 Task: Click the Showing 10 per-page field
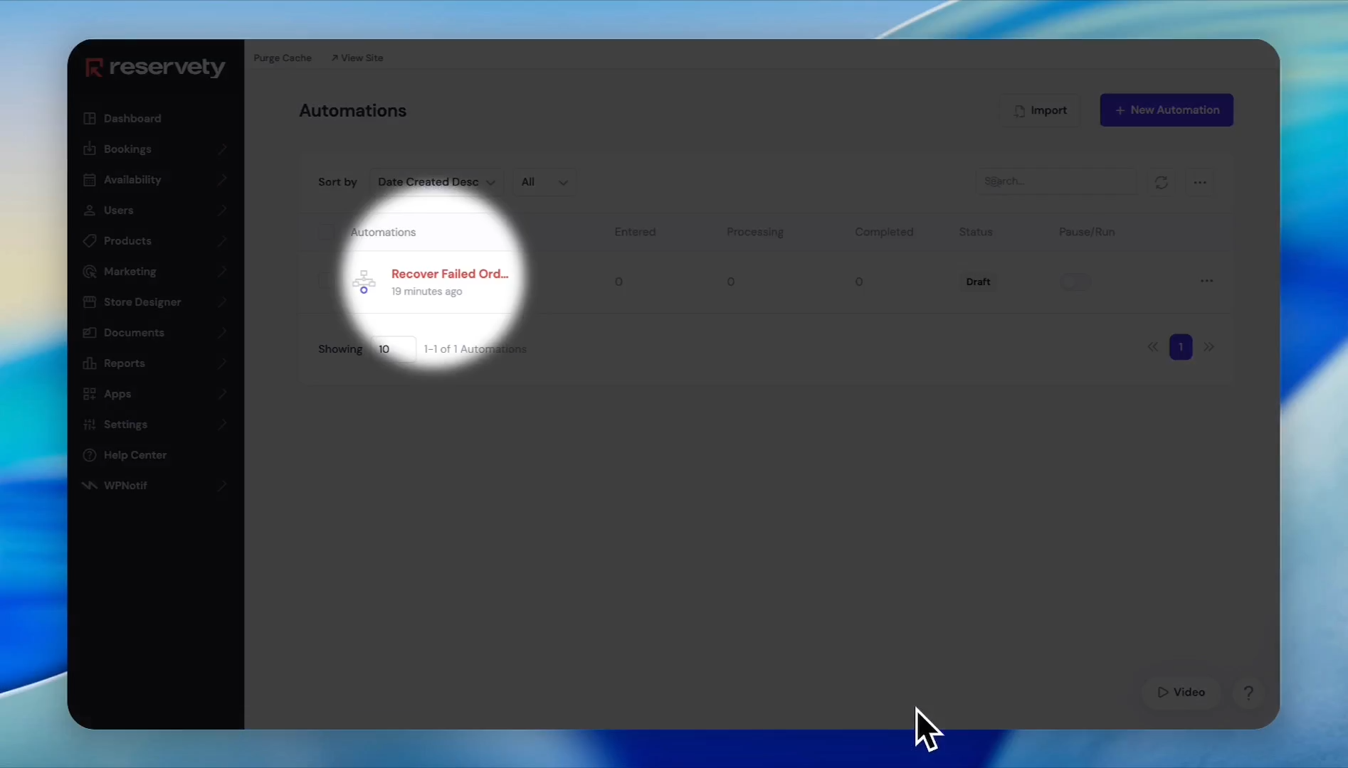click(394, 348)
